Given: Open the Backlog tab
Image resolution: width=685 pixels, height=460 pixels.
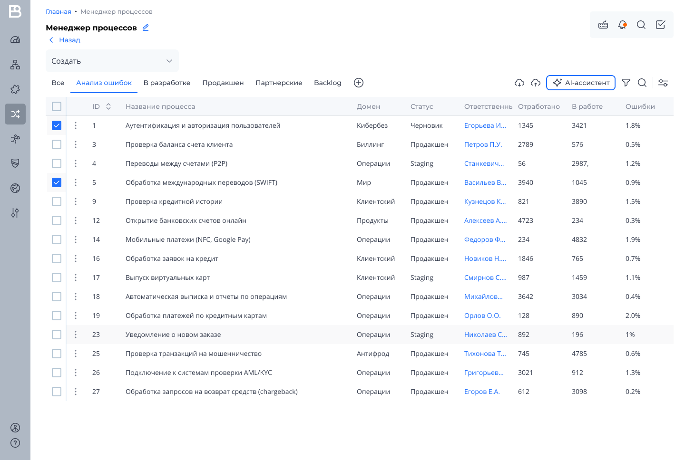Looking at the screenshot, I should point(327,83).
